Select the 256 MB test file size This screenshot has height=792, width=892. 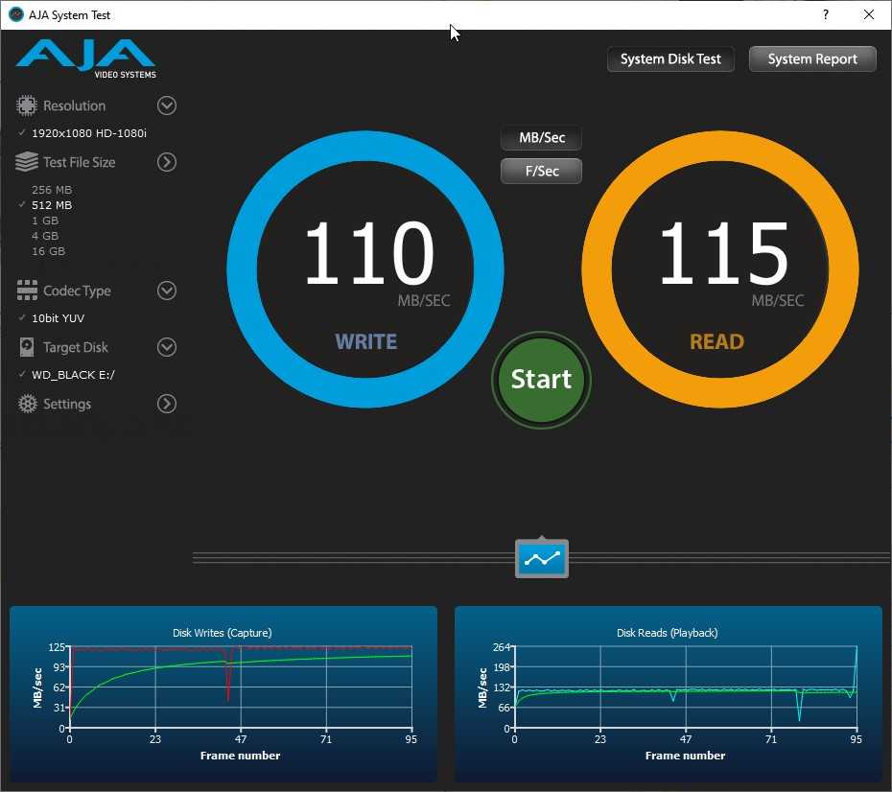pos(52,190)
